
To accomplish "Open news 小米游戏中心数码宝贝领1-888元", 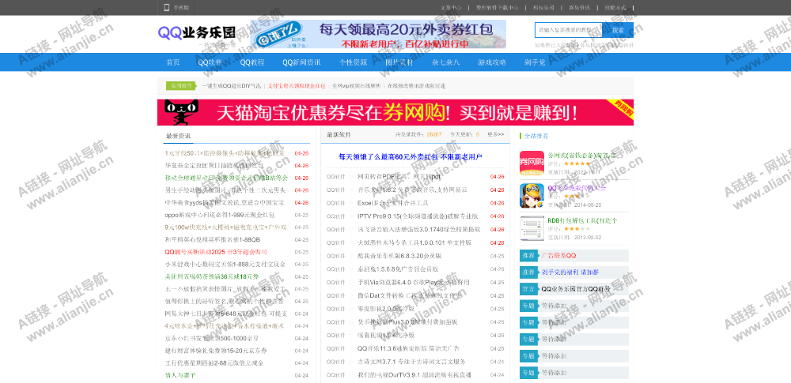I will pos(225,264).
